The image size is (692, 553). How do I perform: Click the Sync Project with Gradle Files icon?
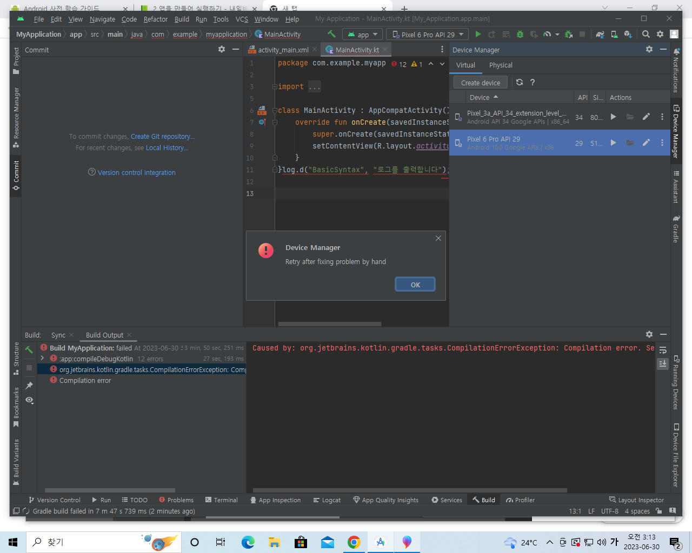(600, 34)
